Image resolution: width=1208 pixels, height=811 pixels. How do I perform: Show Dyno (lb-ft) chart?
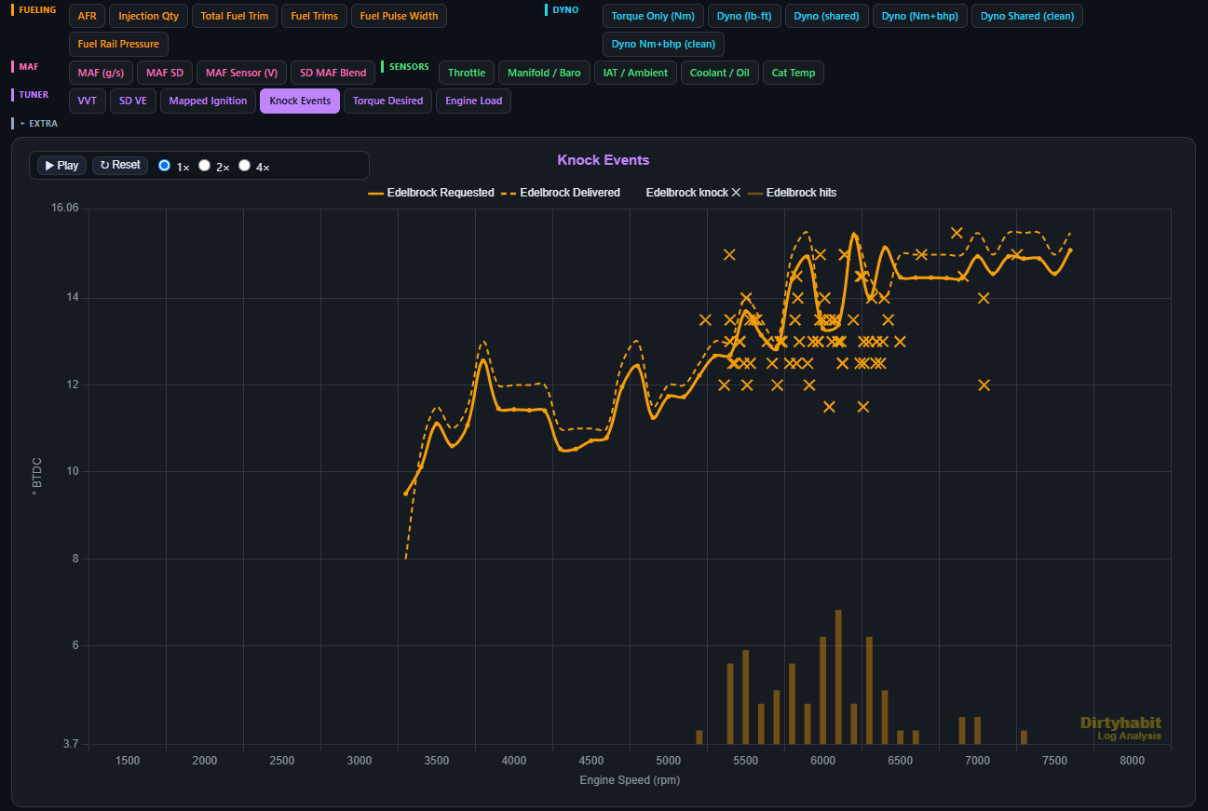(x=744, y=16)
